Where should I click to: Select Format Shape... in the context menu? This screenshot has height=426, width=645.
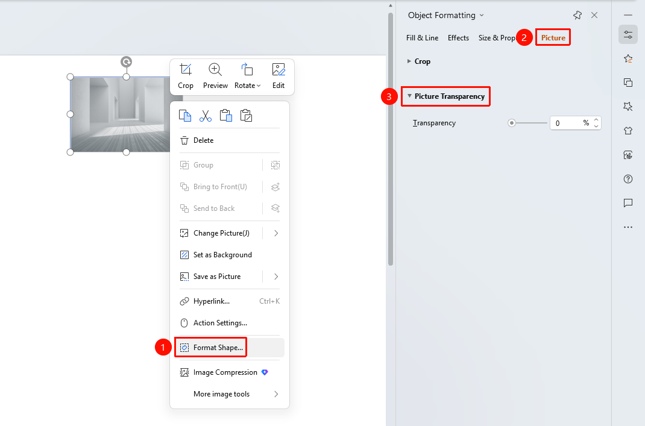pyautogui.click(x=230, y=348)
